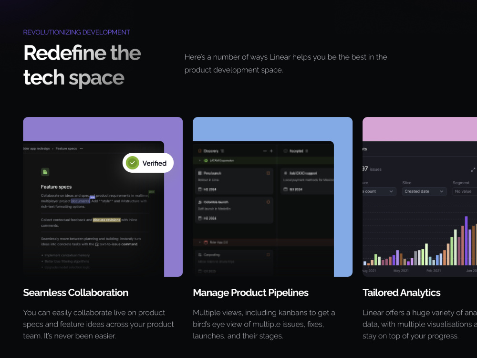477x358 pixels.
Task: Click the Feature specs breadcrumb item
Action: pyautogui.click(x=66, y=148)
